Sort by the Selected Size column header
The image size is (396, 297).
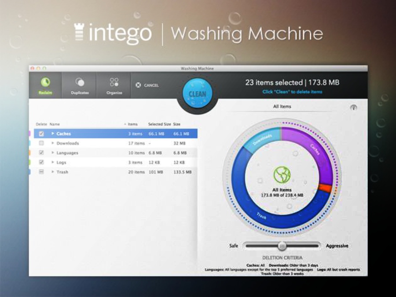[159, 124]
